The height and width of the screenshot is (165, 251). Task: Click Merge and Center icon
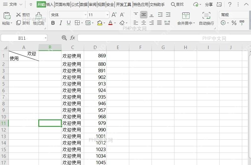[186, 16]
